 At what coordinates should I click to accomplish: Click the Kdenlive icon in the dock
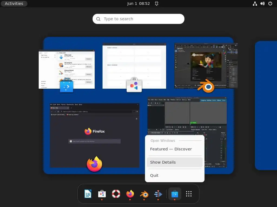158,194
